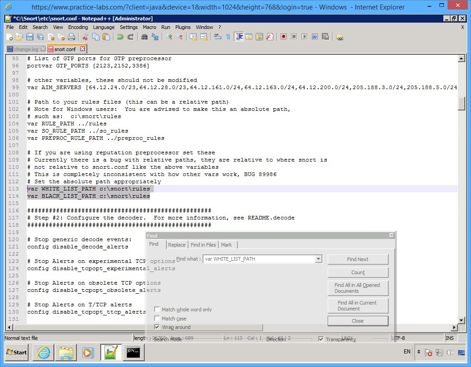
Task: Save snort.conf with the Save icon
Action: click(x=30, y=37)
